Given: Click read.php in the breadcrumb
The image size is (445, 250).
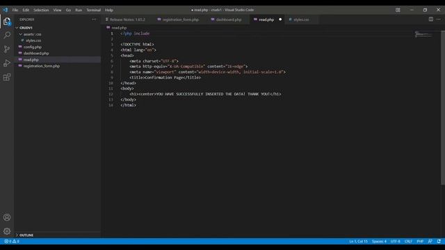Looking at the screenshot, I should [119, 28].
